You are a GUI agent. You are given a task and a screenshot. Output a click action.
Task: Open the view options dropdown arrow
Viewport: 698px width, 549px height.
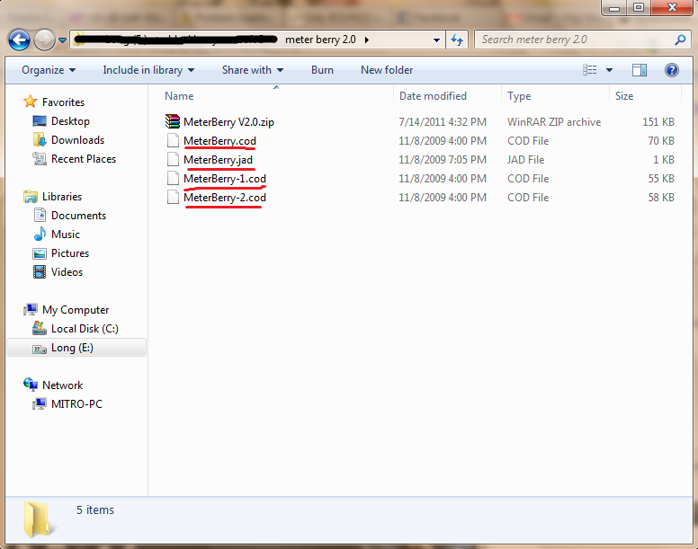point(610,70)
